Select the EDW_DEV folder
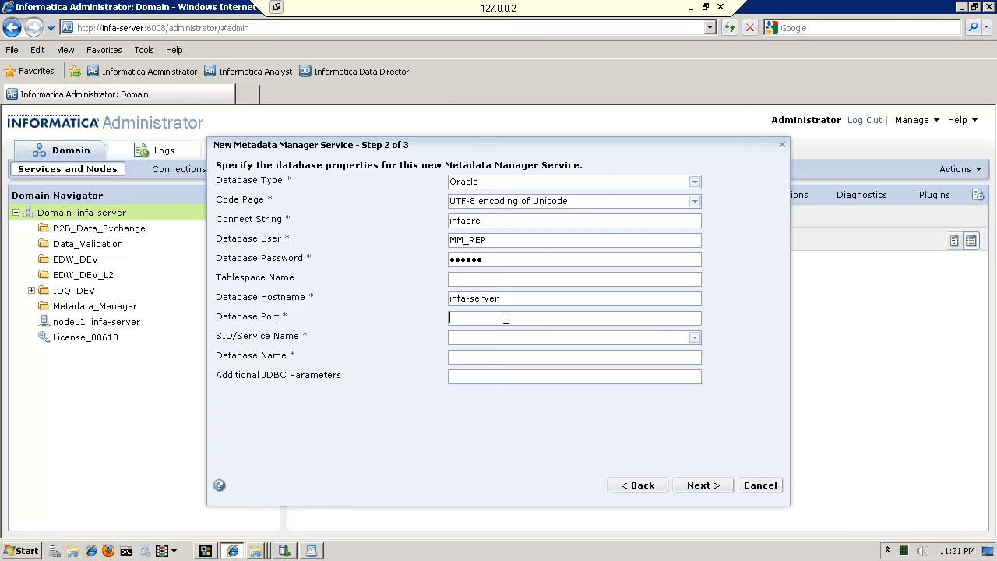Viewport: 997px width, 561px height. 68,259
